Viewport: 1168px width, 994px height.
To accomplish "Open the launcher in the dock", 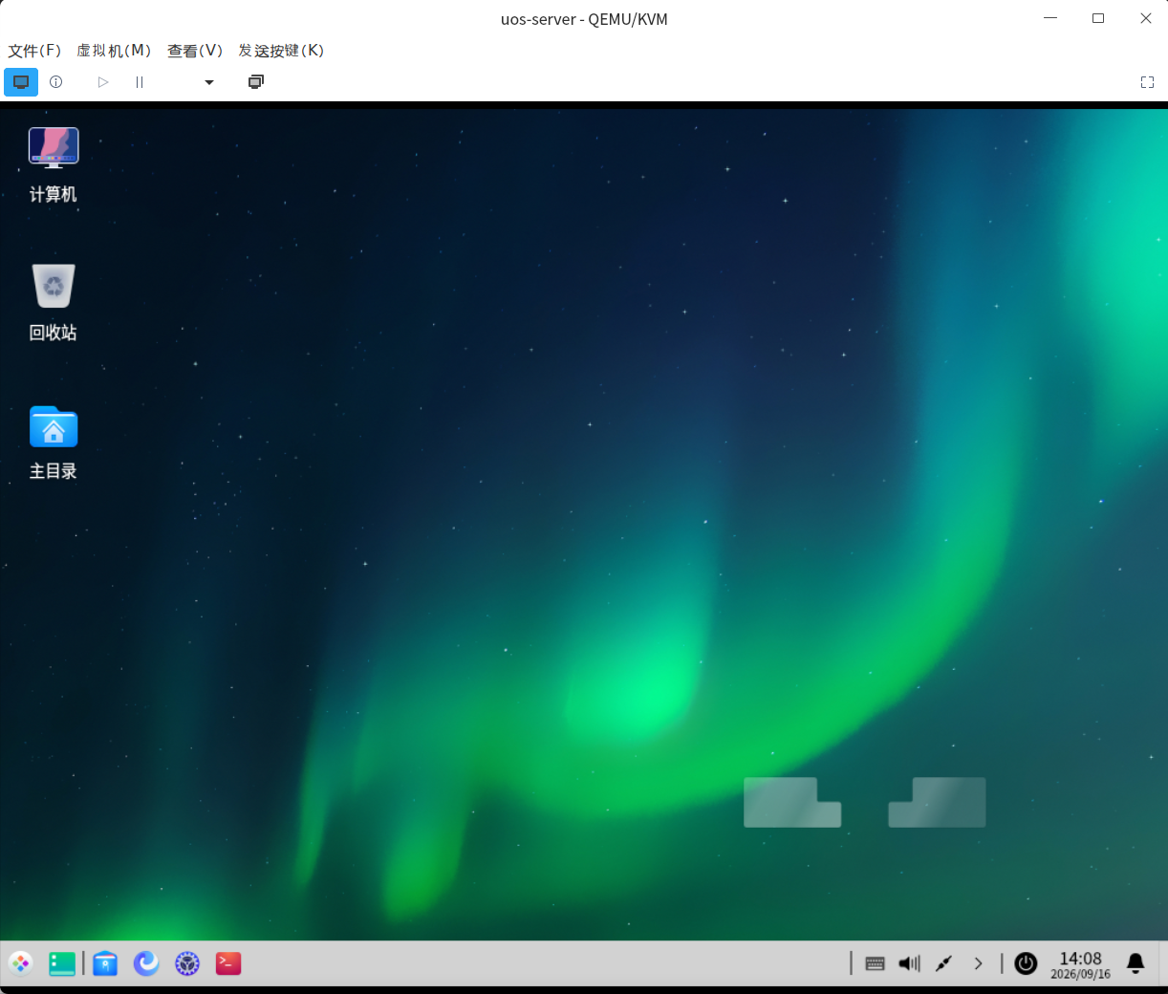I will coord(21,963).
